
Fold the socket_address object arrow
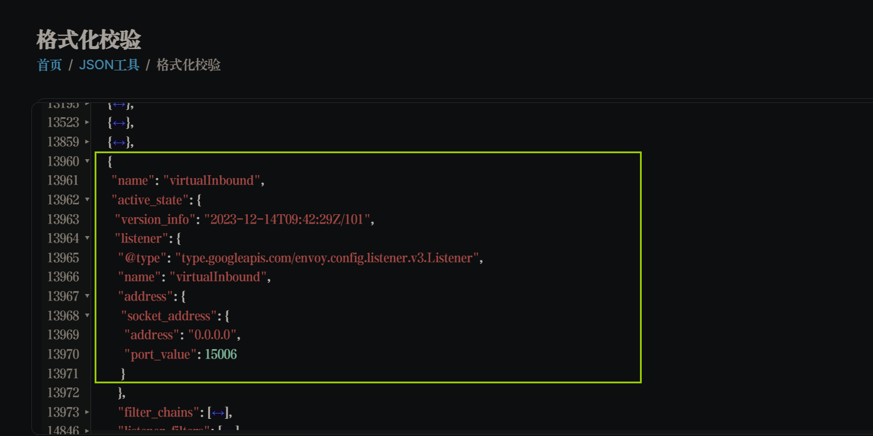click(88, 315)
